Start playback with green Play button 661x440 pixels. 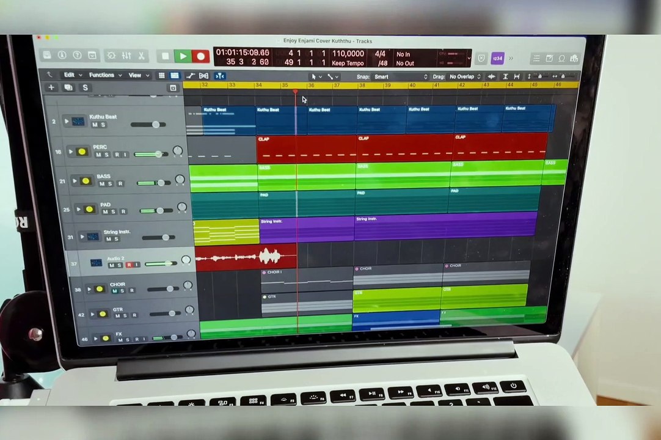coord(183,56)
